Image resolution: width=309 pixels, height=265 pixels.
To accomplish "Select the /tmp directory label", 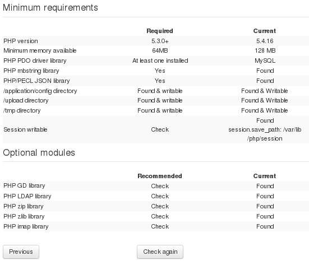I will [22, 110].
